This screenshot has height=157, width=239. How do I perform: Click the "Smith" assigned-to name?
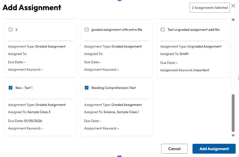184,54
